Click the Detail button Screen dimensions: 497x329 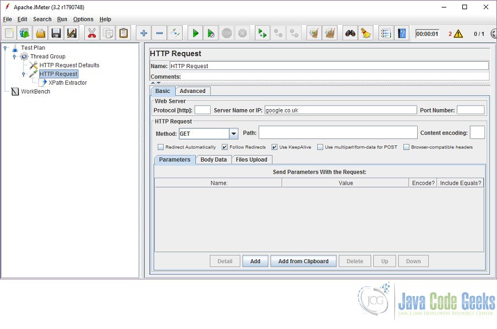tap(225, 261)
